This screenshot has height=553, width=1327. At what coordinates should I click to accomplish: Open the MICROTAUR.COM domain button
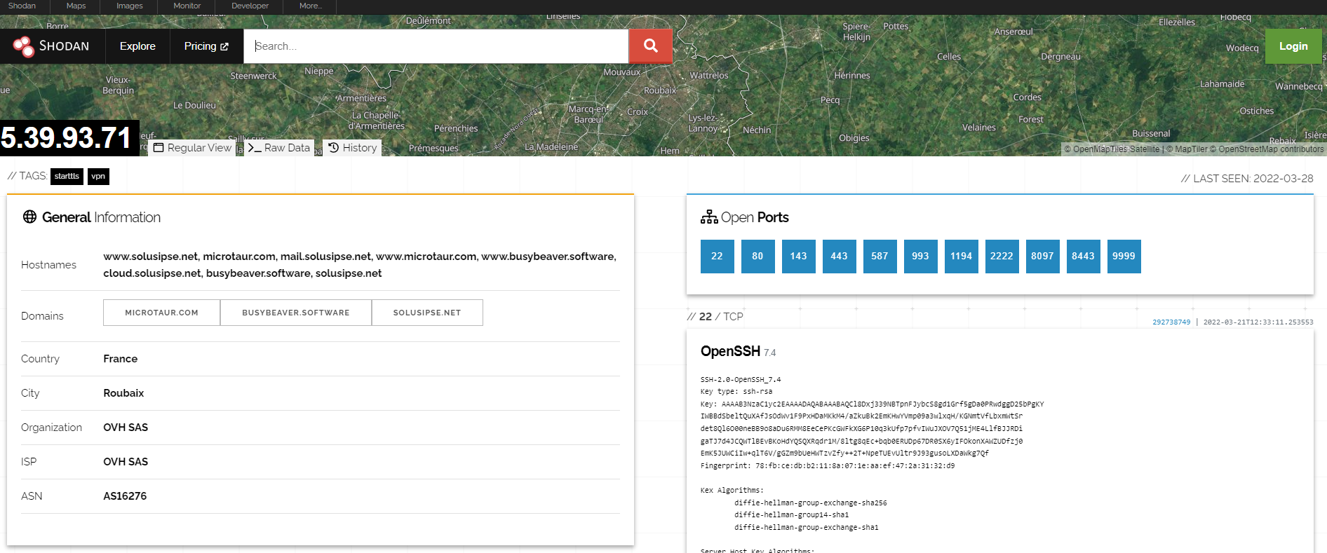tap(161, 313)
